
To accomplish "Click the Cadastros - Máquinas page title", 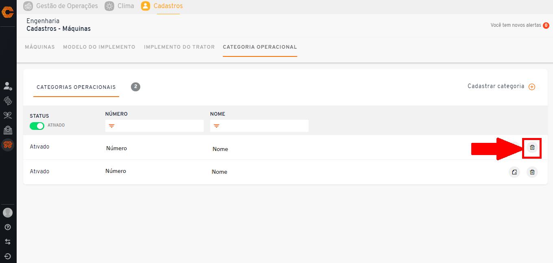I will click(59, 29).
